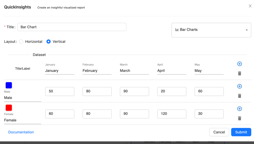Click the bar chart icon in the chart type selector
Image resolution: width=254 pixels, height=144 pixels.
point(177,30)
